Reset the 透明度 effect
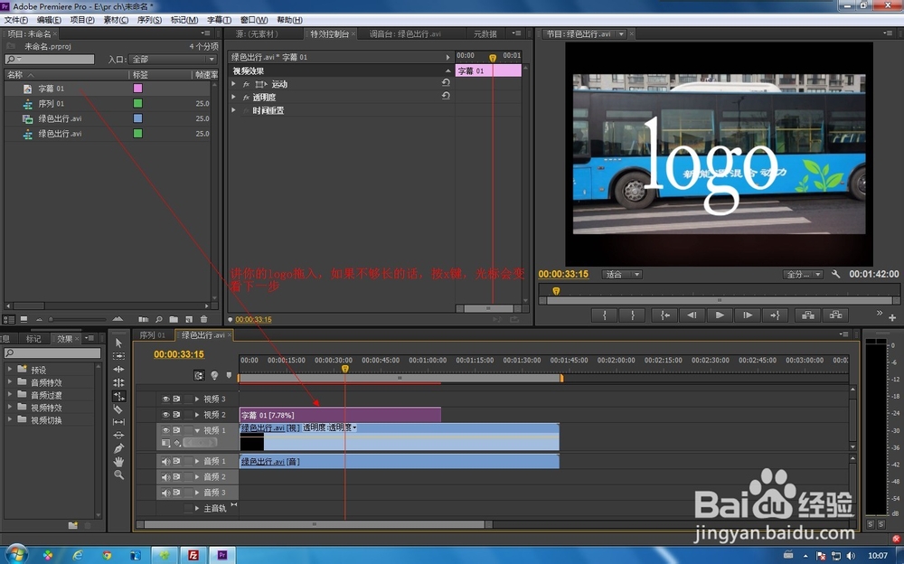This screenshot has width=904, height=564. pos(446,96)
